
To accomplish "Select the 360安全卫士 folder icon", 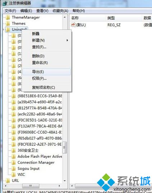I will click(14, 150).
